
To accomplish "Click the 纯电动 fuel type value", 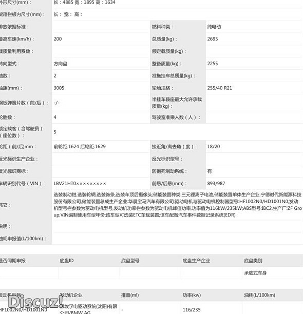I will (x=214, y=27).
